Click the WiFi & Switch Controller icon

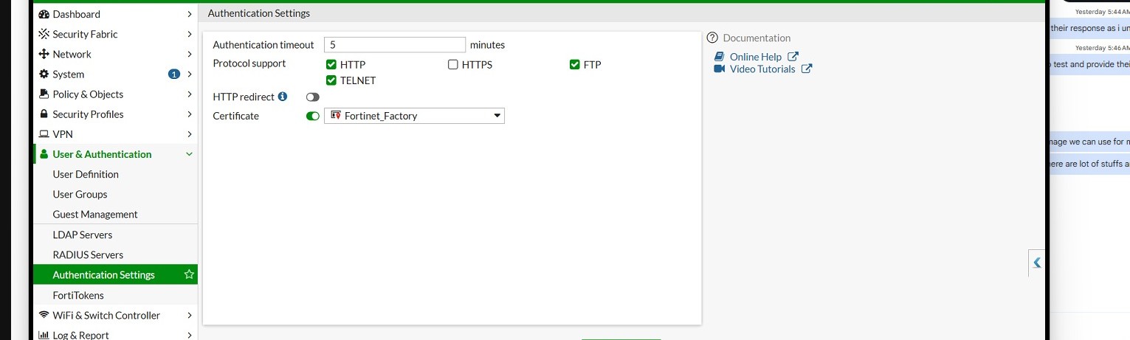(x=44, y=315)
